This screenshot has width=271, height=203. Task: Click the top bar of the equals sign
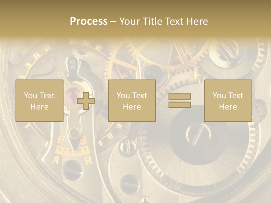click(180, 97)
